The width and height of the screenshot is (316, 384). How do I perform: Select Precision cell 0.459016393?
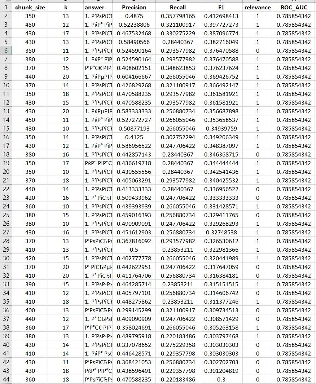[134, 215]
